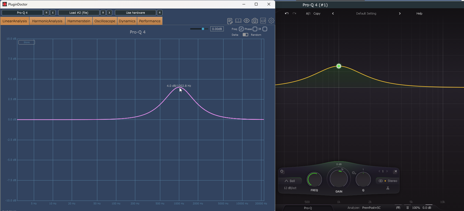Switch to the LinearAnalysis tab

15,21
